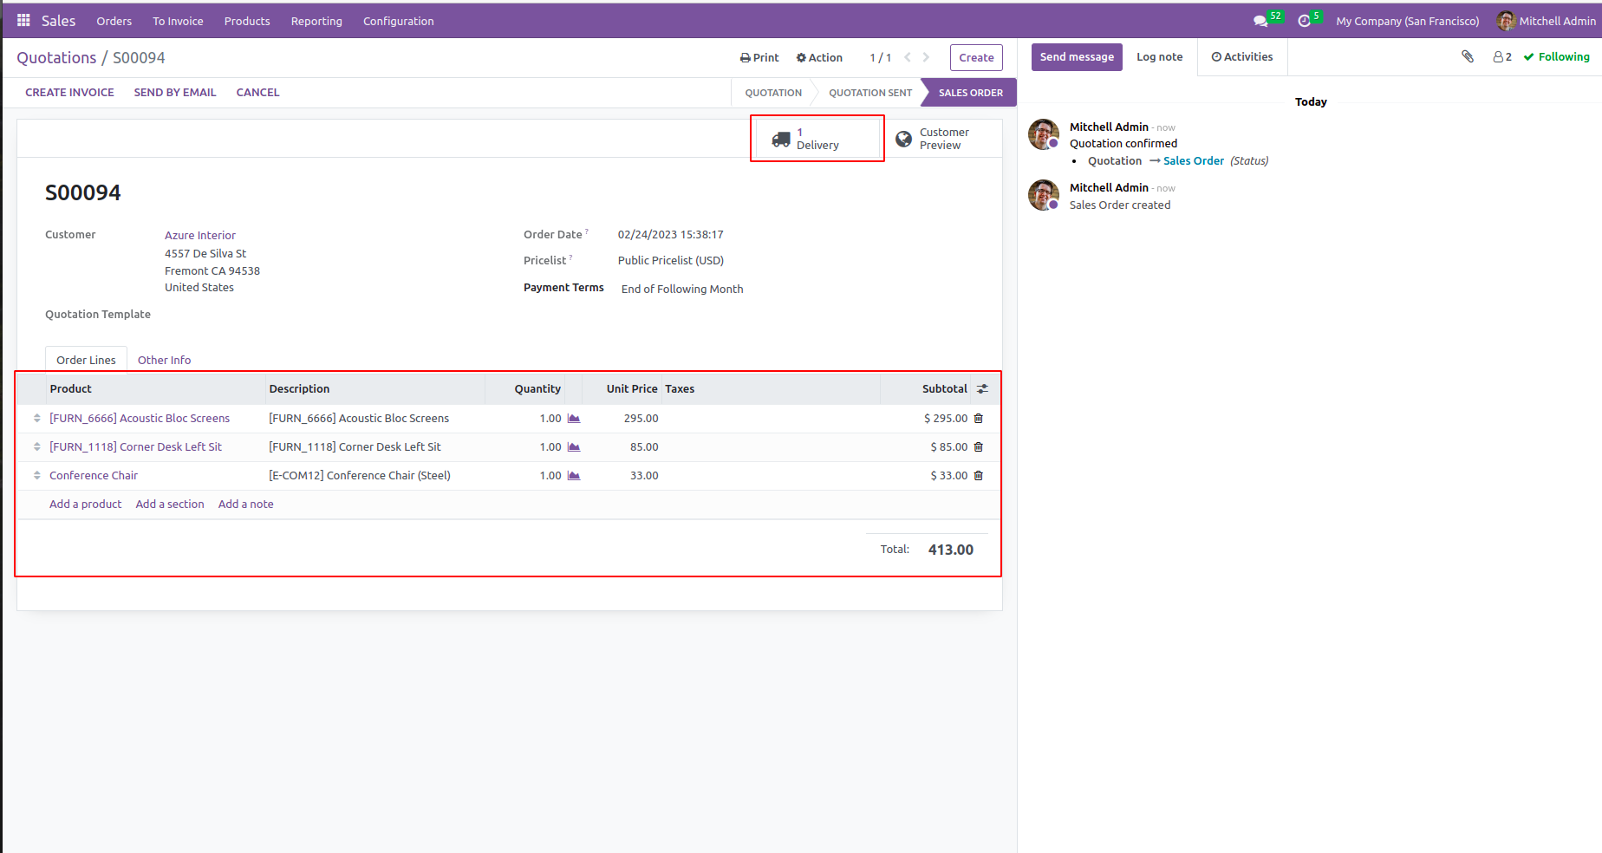Toggle the Following subscription status
This screenshot has width=1602, height=853.
[1557, 57]
